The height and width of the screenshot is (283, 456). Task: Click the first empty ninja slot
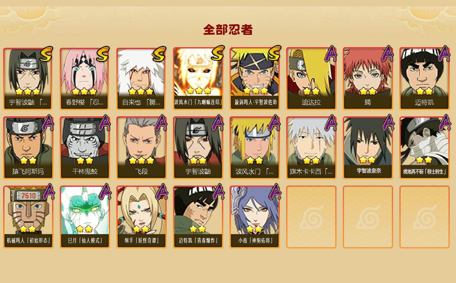[311, 217]
